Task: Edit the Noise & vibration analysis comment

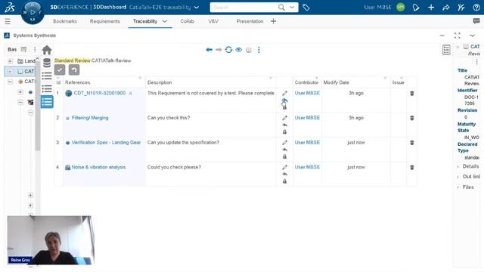Action: click(x=284, y=167)
